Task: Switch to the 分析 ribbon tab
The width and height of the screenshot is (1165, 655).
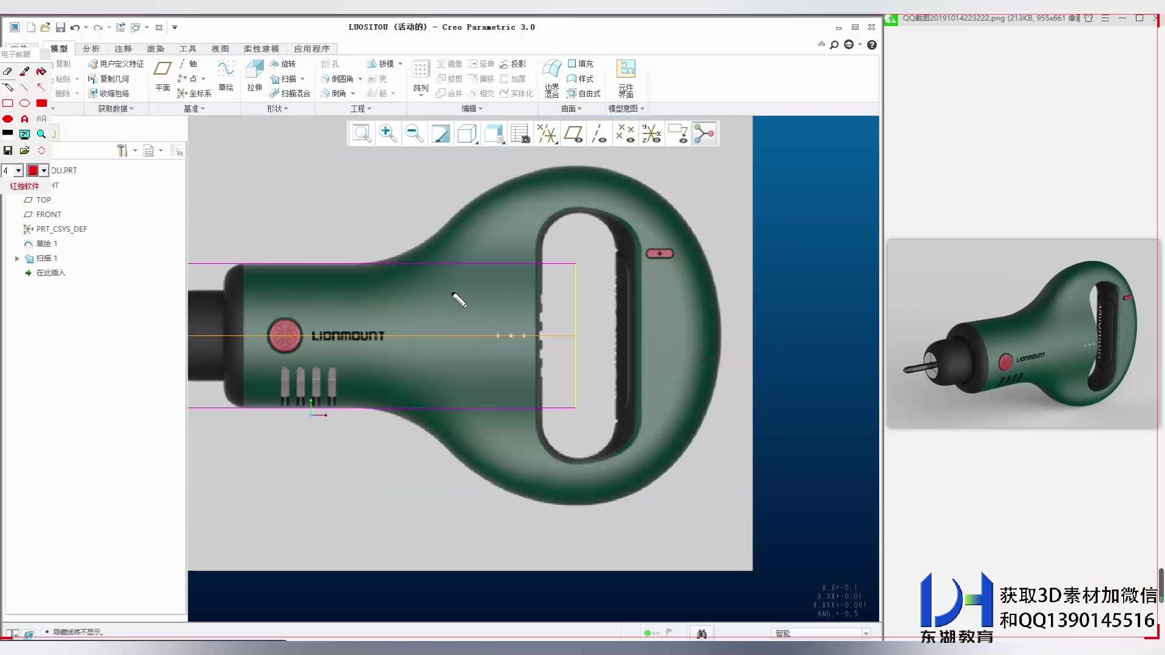Action: [x=91, y=49]
